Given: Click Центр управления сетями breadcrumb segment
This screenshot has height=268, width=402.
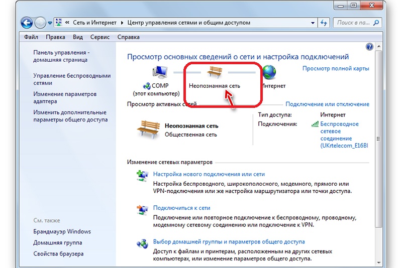Looking at the screenshot, I should tap(189, 23).
